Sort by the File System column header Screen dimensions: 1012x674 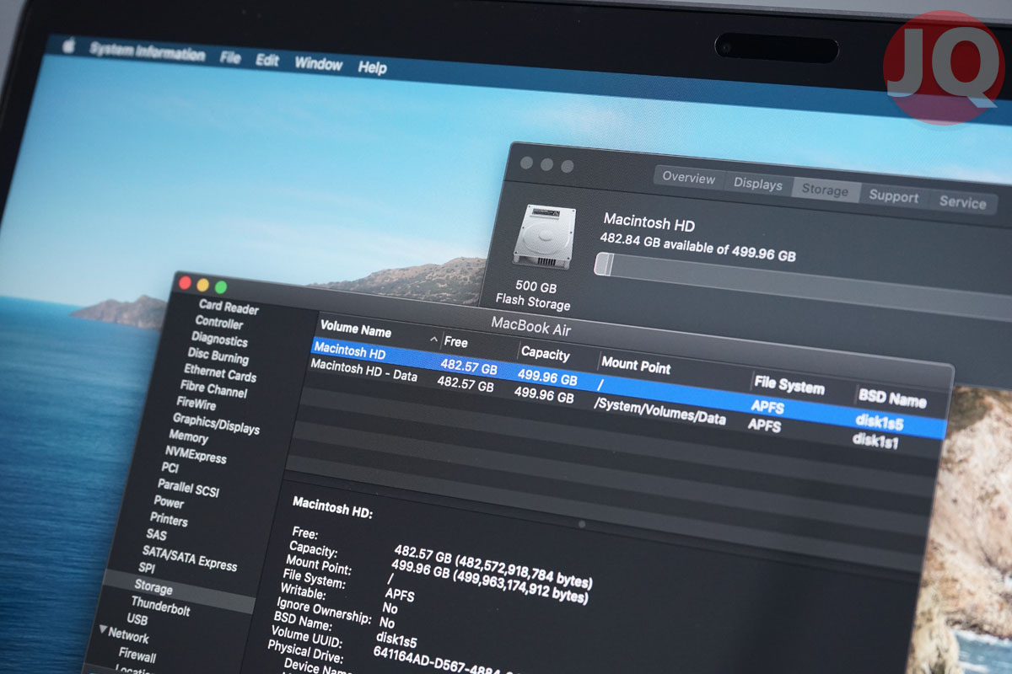[789, 386]
